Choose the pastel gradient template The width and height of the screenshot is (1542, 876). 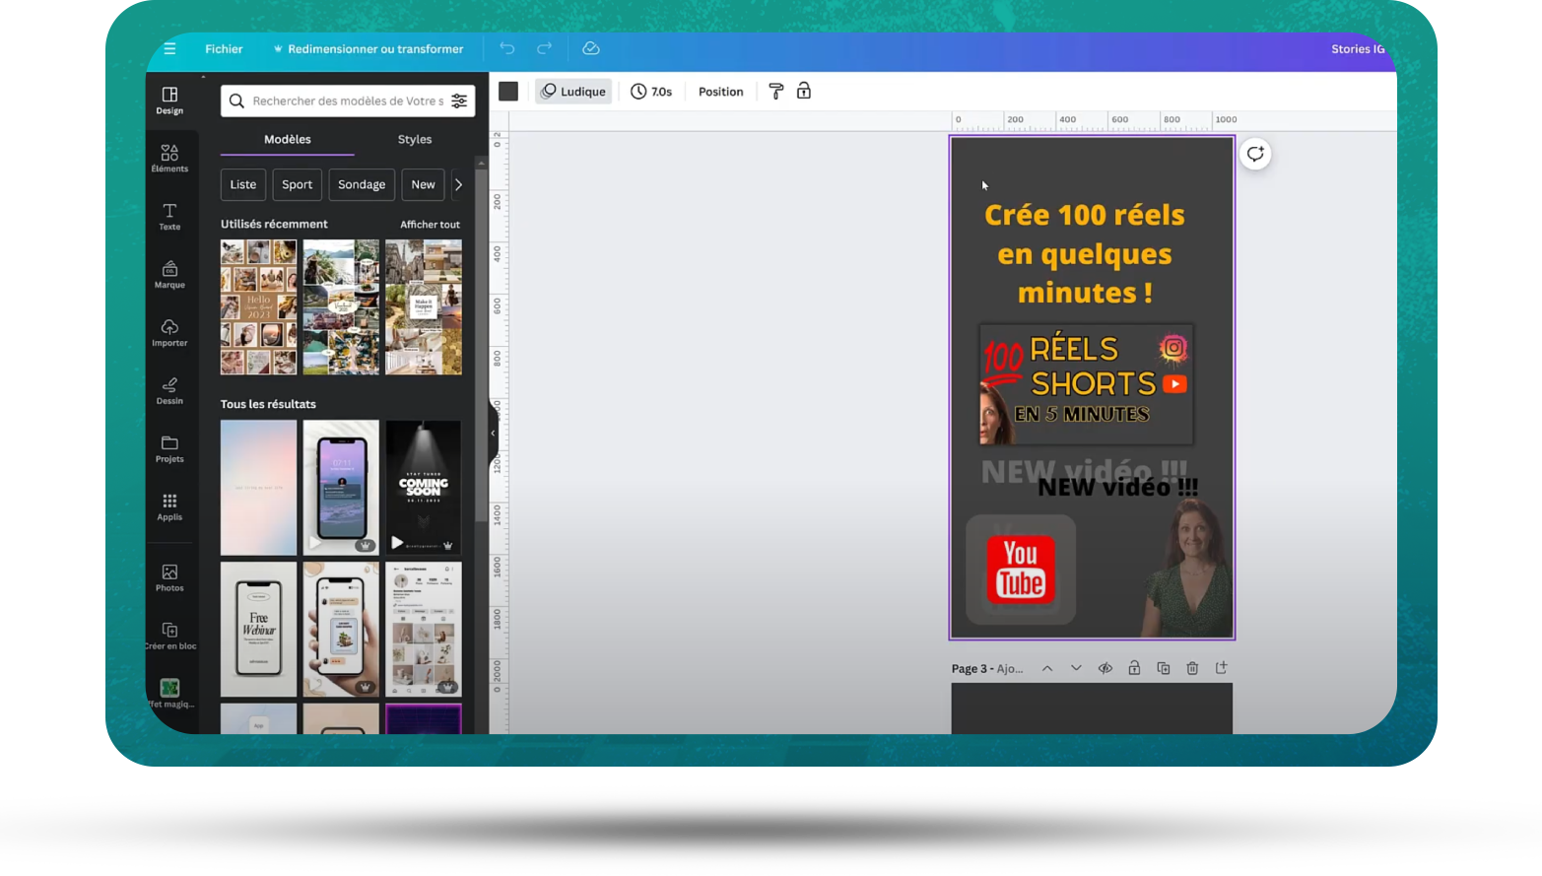(x=258, y=488)
